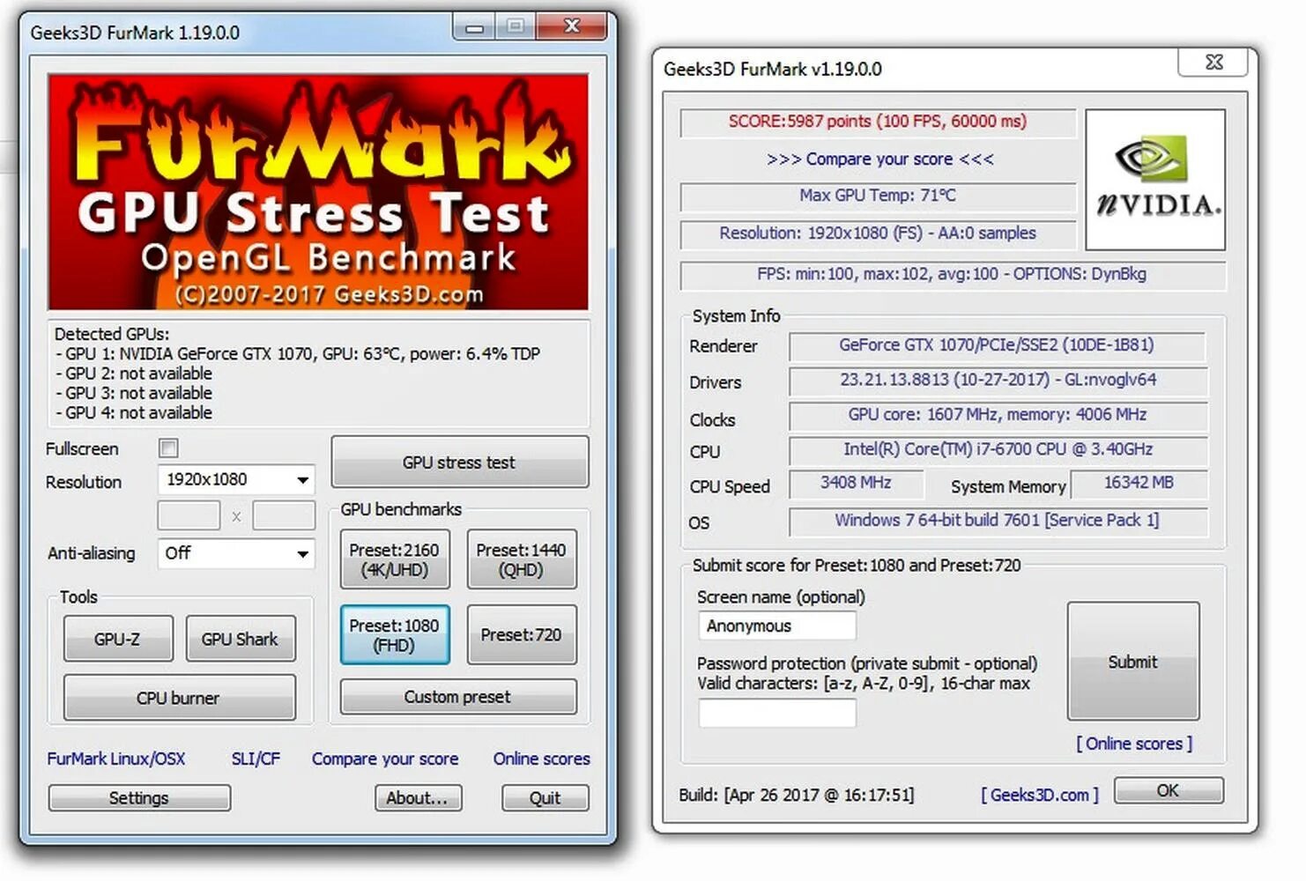This screenshot has height=881, width=1306.
Task: Open the Settings button
Action: [x=139, y=798]
